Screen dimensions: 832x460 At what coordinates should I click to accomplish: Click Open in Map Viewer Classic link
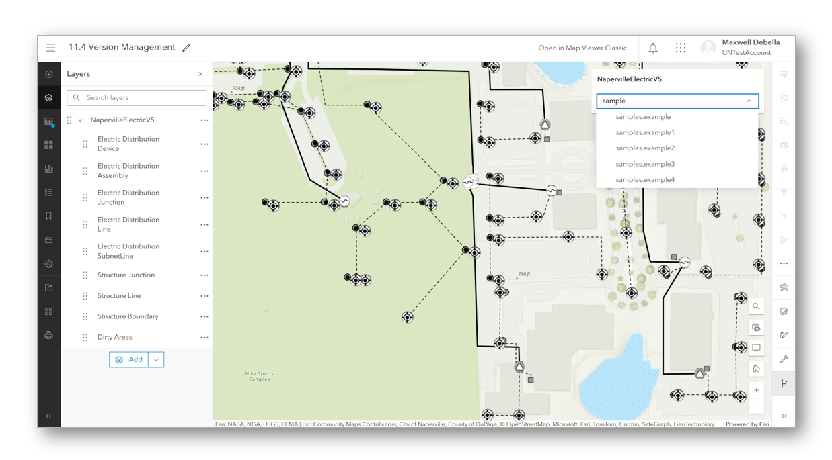coord(582,48)
